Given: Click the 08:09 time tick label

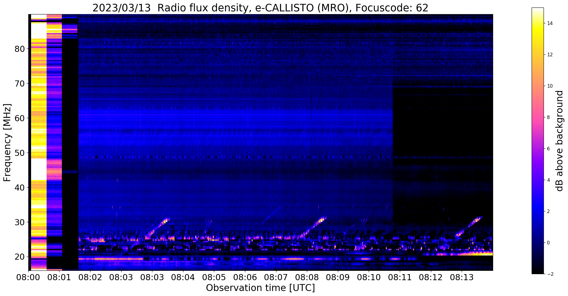Looking at the screenshot, I should coord(338,277).
